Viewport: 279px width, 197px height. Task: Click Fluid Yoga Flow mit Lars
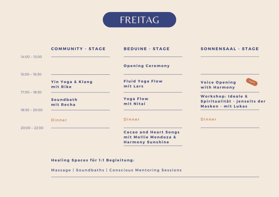143,84
